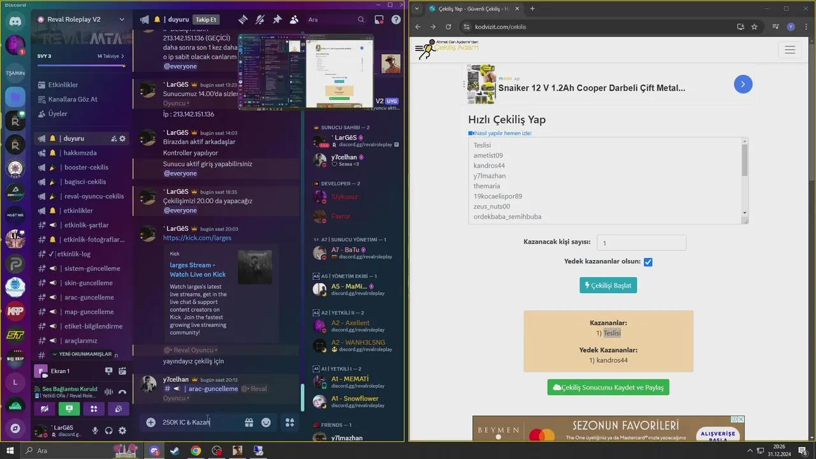Open the browser tab list chevron
Image resolution: width=816 pixels, height=459 pixels.
pos(417,9)
